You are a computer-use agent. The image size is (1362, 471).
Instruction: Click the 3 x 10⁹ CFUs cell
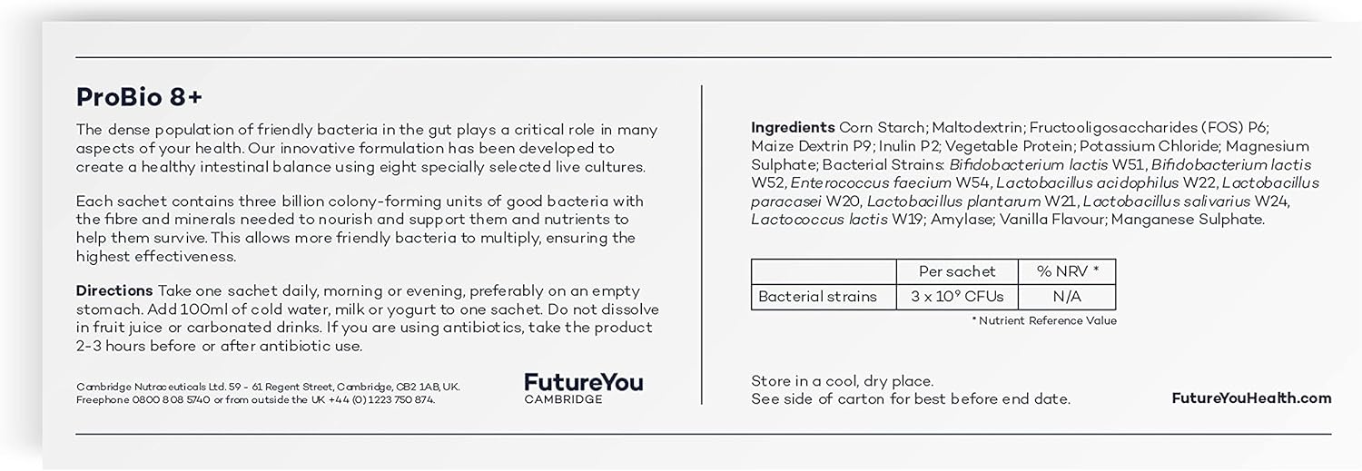click(957, 297)
